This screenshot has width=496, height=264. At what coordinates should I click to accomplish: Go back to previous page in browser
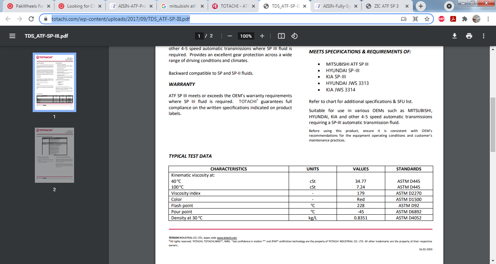8,19
